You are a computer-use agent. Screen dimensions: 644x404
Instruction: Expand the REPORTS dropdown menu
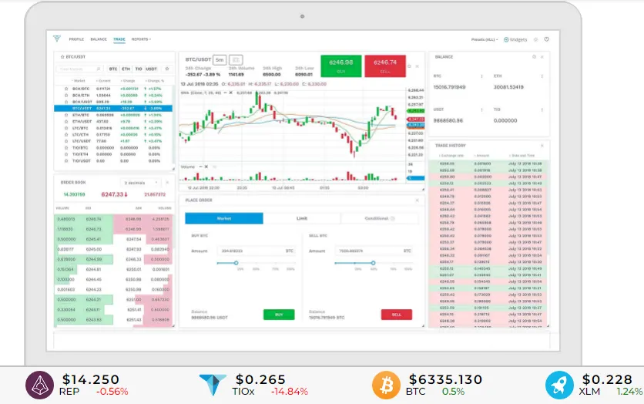[141, 39]
